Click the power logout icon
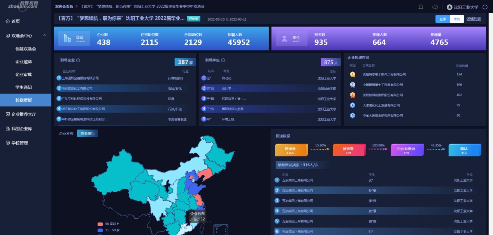 click(485, 7)
